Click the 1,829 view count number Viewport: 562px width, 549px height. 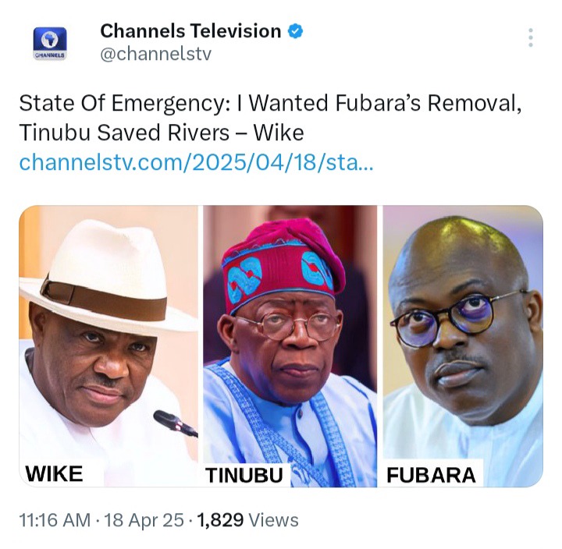220,520
